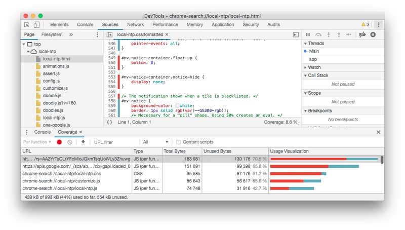
Task: Click step out of function icon
Action: pos(339,34)
